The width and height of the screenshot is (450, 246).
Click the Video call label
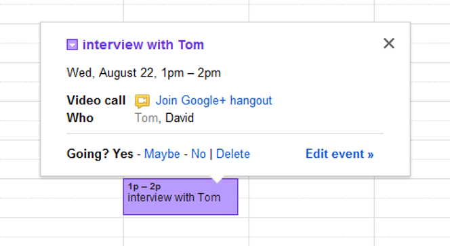point(96,100)
